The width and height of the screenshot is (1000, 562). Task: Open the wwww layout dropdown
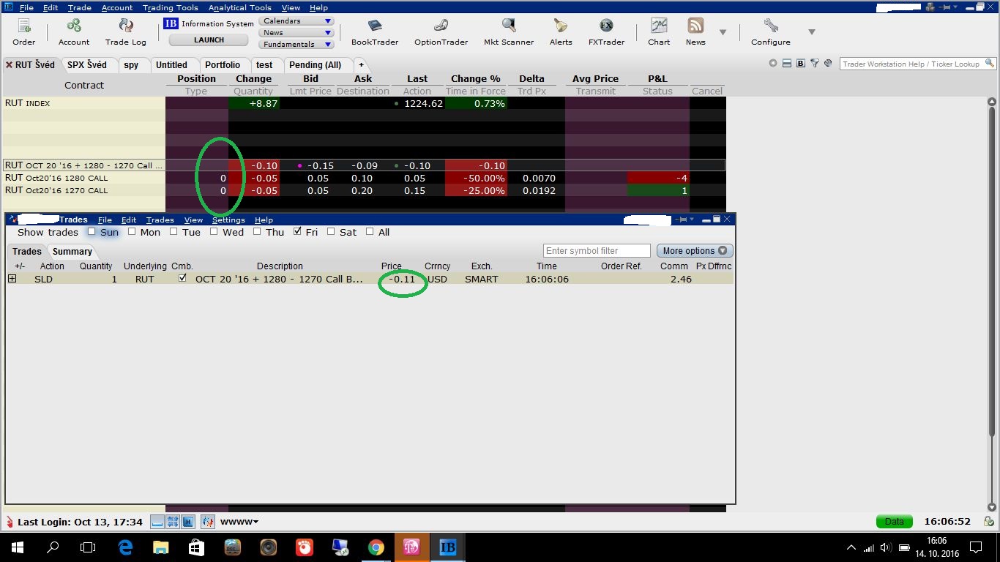[239, 522]
